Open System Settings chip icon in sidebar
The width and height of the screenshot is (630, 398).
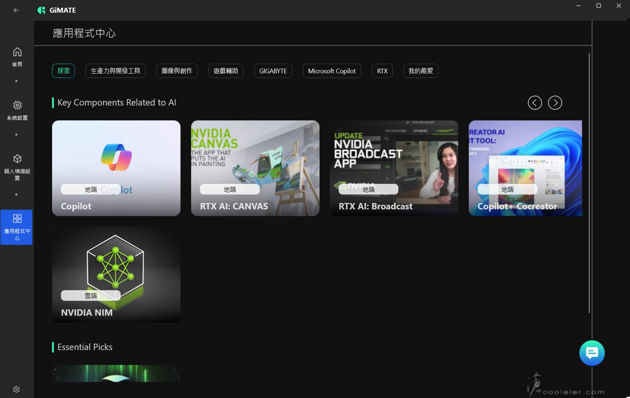[x=17, y=105]
